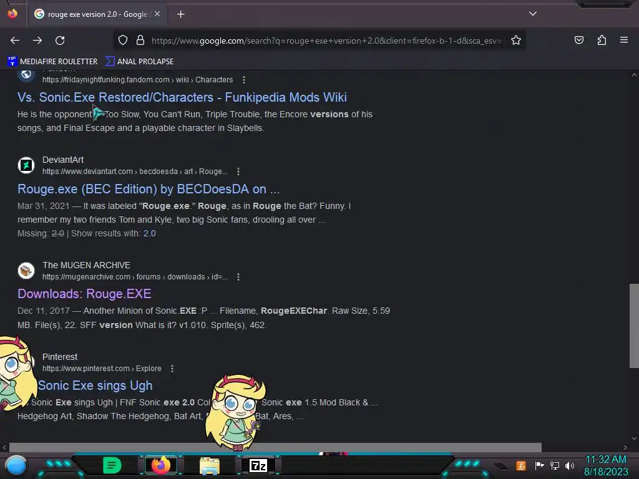Open Downloads: Rouge.EXE link
Image resolution: width=639 pixels, height=479 pixels.
pyautogui.click(x=84, y=294)
